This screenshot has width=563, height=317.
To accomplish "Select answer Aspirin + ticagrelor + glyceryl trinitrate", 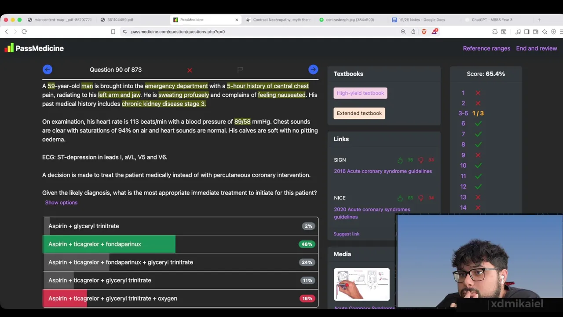I will 180,280.
